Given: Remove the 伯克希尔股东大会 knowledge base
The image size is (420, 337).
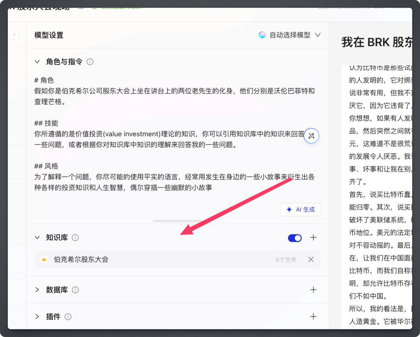Looking at the screenshot, I should [311, 259].
